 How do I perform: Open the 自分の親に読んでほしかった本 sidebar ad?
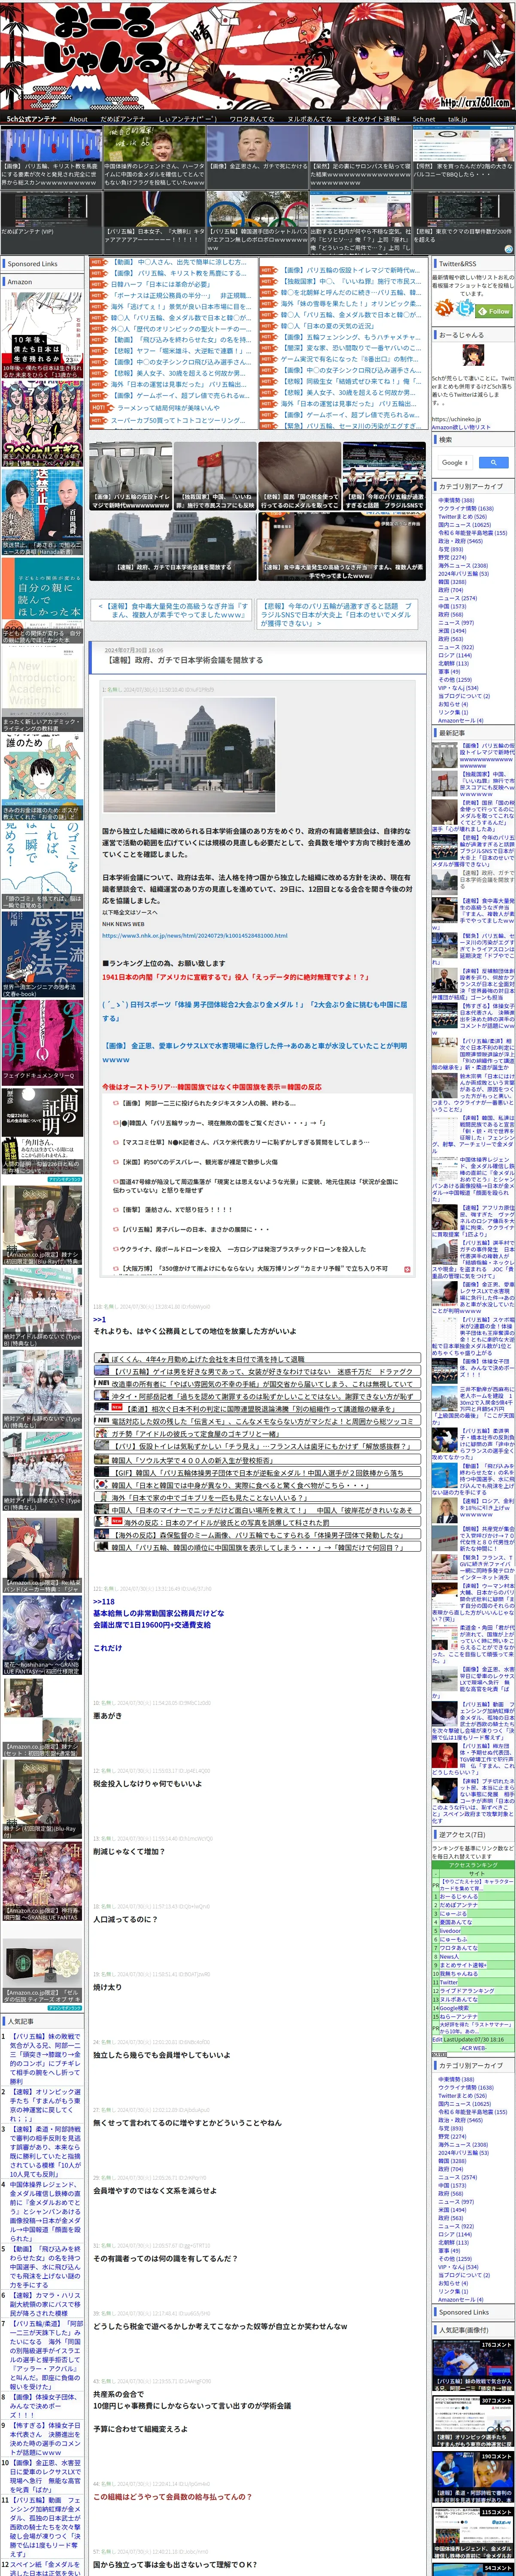(42, 600)
